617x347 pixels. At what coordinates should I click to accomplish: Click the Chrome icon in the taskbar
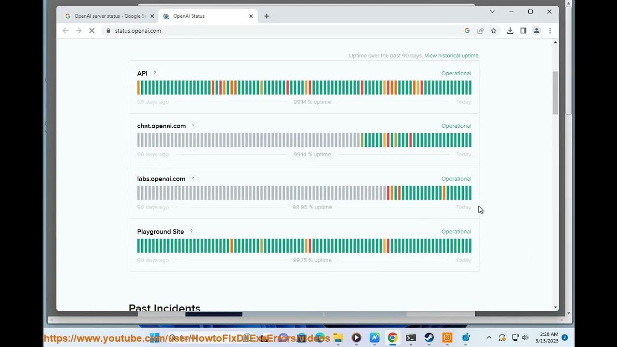pyautogui.click(x=392, y=337)
